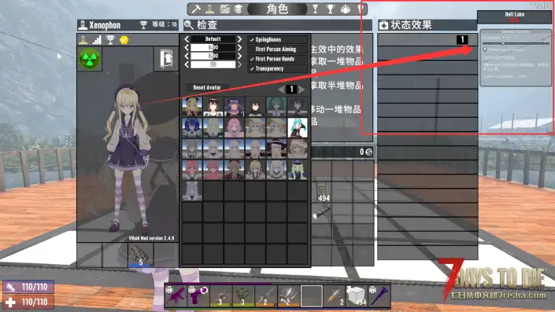Open the quests exclamation mark tab

(315, 9)
